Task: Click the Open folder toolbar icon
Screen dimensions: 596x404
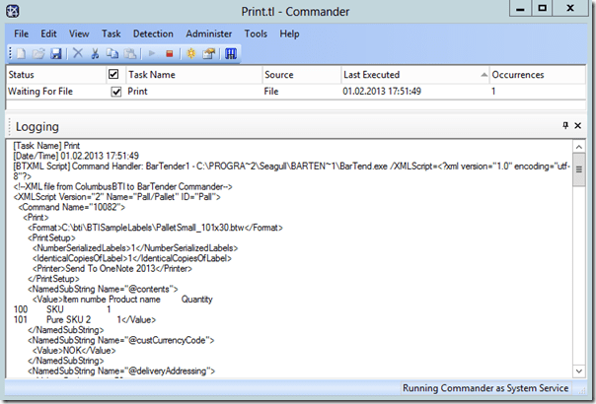Action: pos(37,53)
